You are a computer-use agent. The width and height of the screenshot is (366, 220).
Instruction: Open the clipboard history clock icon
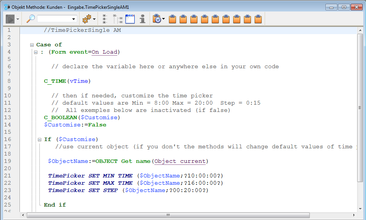coord(157,19)
